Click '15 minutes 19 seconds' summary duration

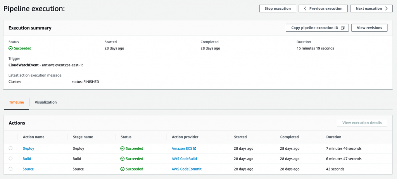pyautogui.click(x=315, y=48)
